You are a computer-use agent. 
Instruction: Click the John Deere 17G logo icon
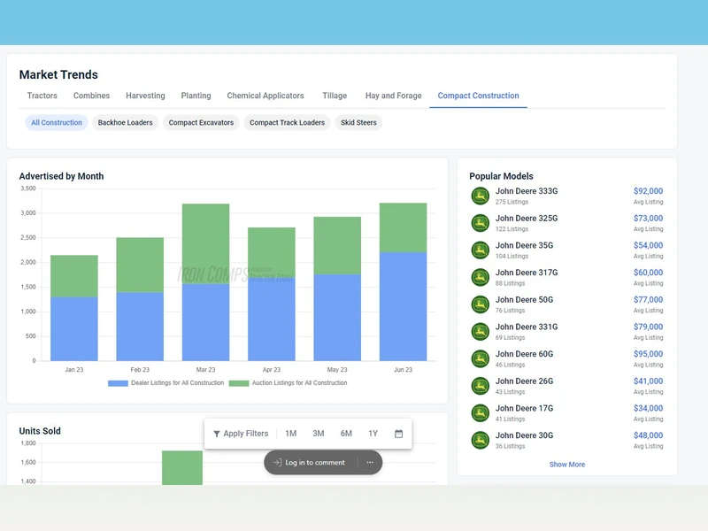pyautogui.click(x=480, y=412)
